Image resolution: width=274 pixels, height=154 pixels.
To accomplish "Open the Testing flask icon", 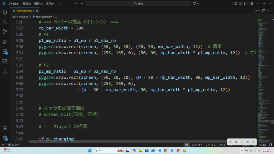I will coord(5,71).
